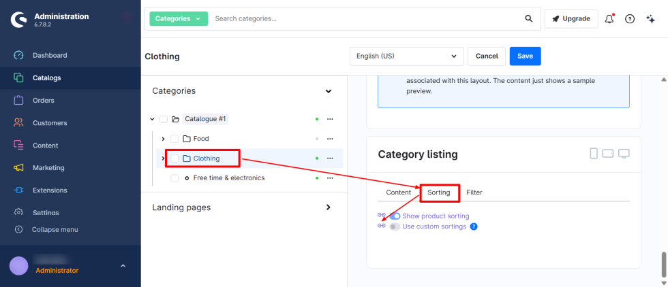
Task: Open the three-dot menu for Food category
Action: point(330,139)
